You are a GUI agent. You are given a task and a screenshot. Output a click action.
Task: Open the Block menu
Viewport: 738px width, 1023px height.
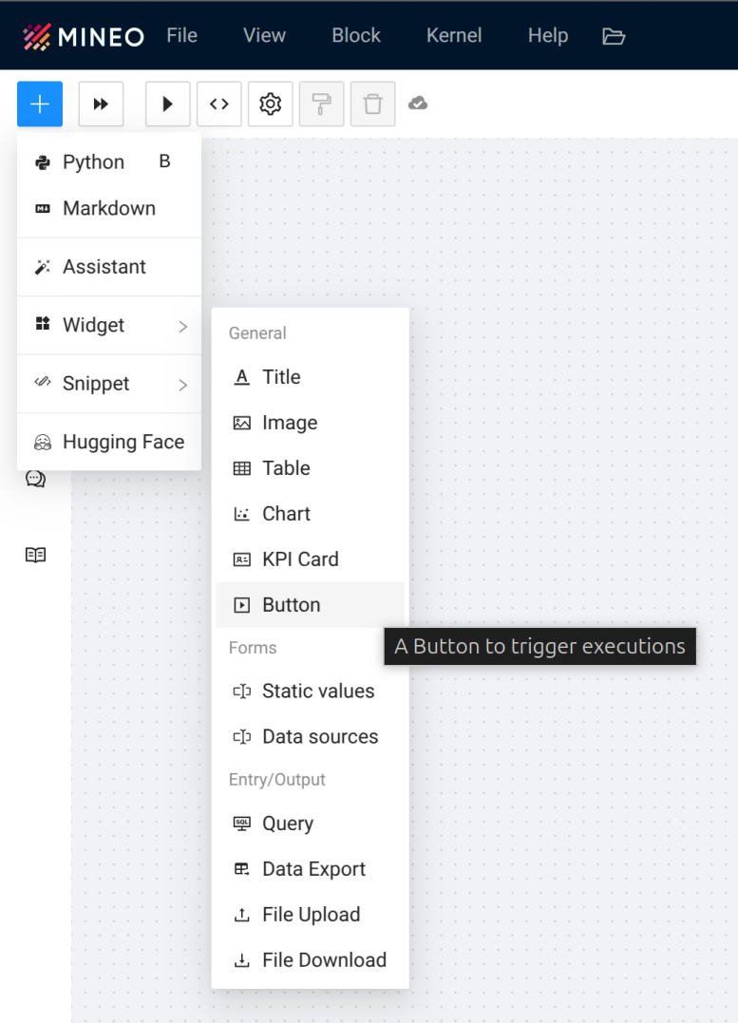point(356,35)
